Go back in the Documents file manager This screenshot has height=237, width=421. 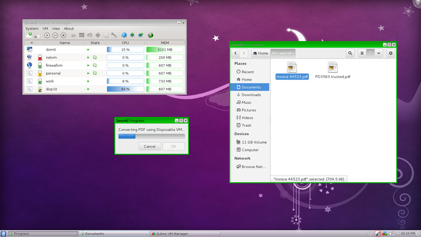pos(236,53)
